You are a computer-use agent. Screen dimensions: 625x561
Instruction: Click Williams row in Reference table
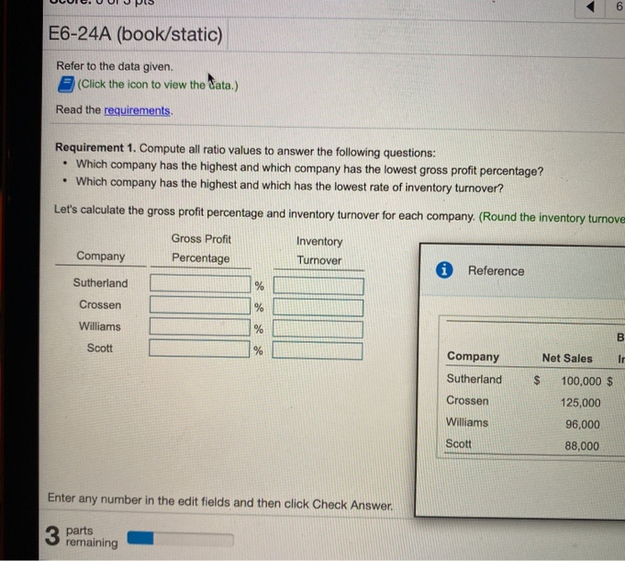534,423
